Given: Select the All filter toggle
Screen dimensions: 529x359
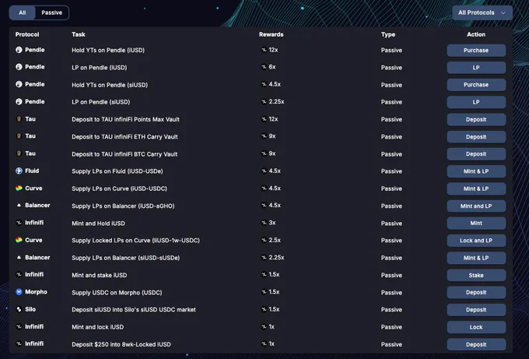Looking at the screenshot, I should pos(23,12).
